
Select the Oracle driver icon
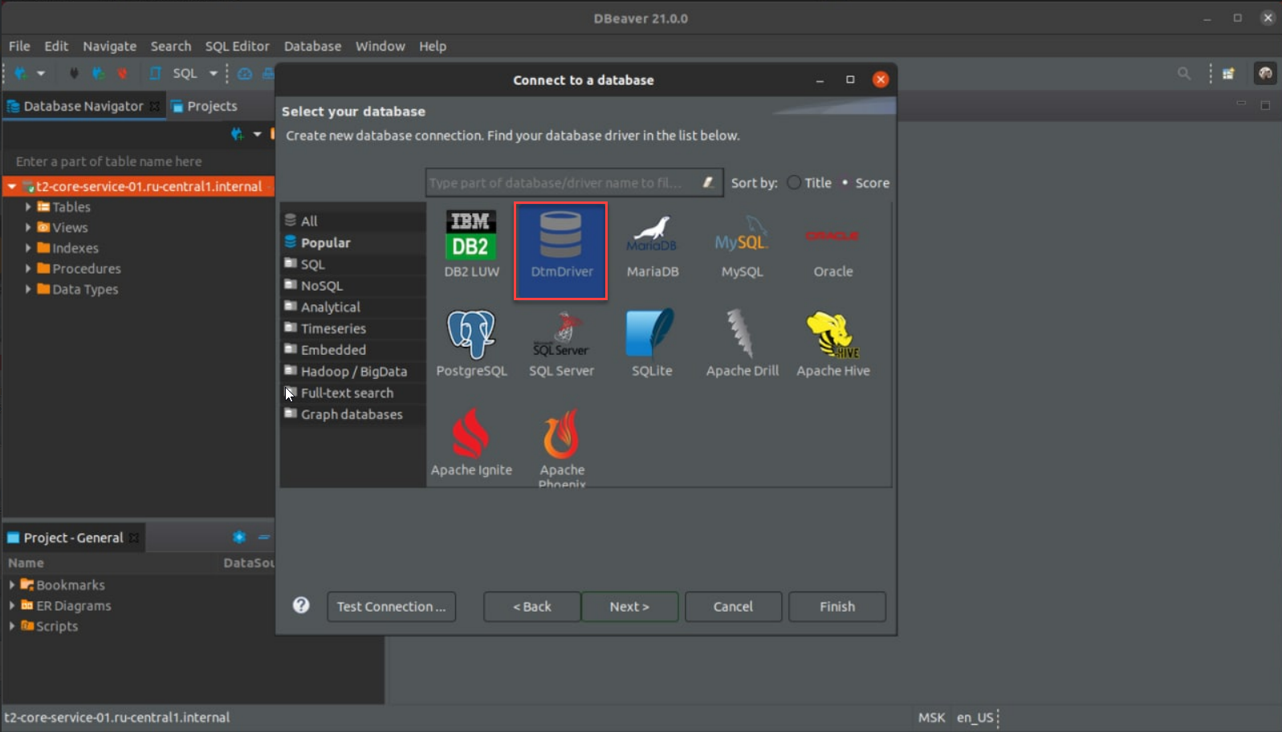[832, 238]
